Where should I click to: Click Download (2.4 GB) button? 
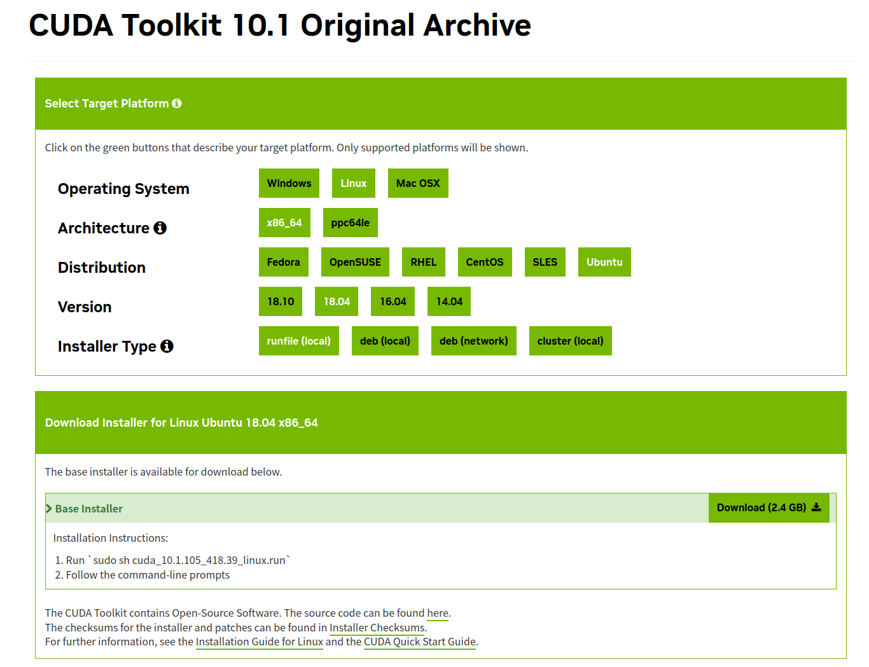tap(769, 507)
